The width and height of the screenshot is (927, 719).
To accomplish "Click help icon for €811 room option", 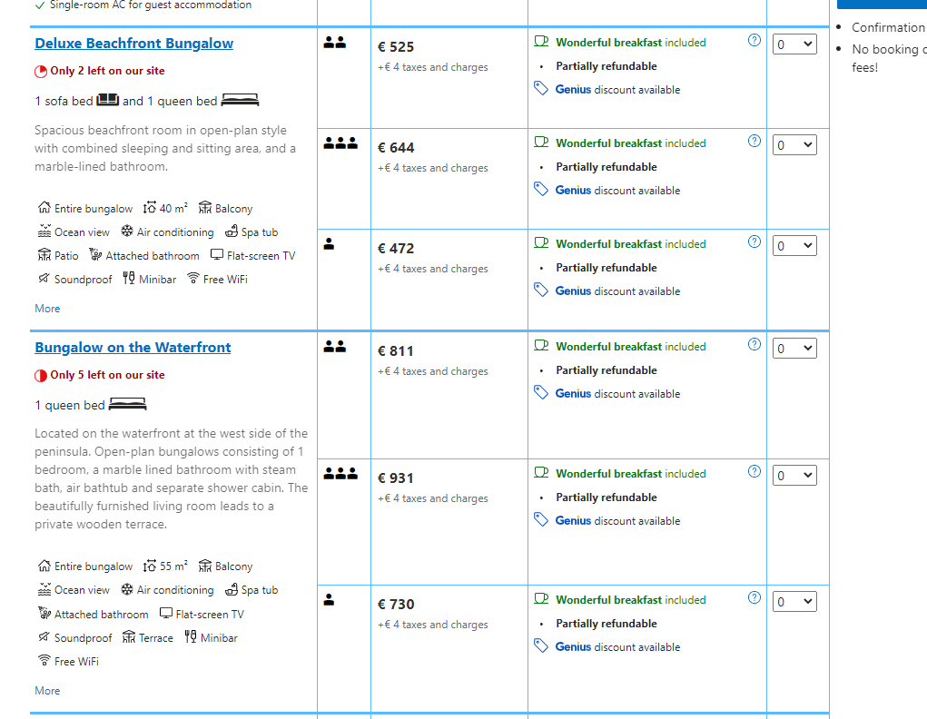I will [x=754, y=344].
